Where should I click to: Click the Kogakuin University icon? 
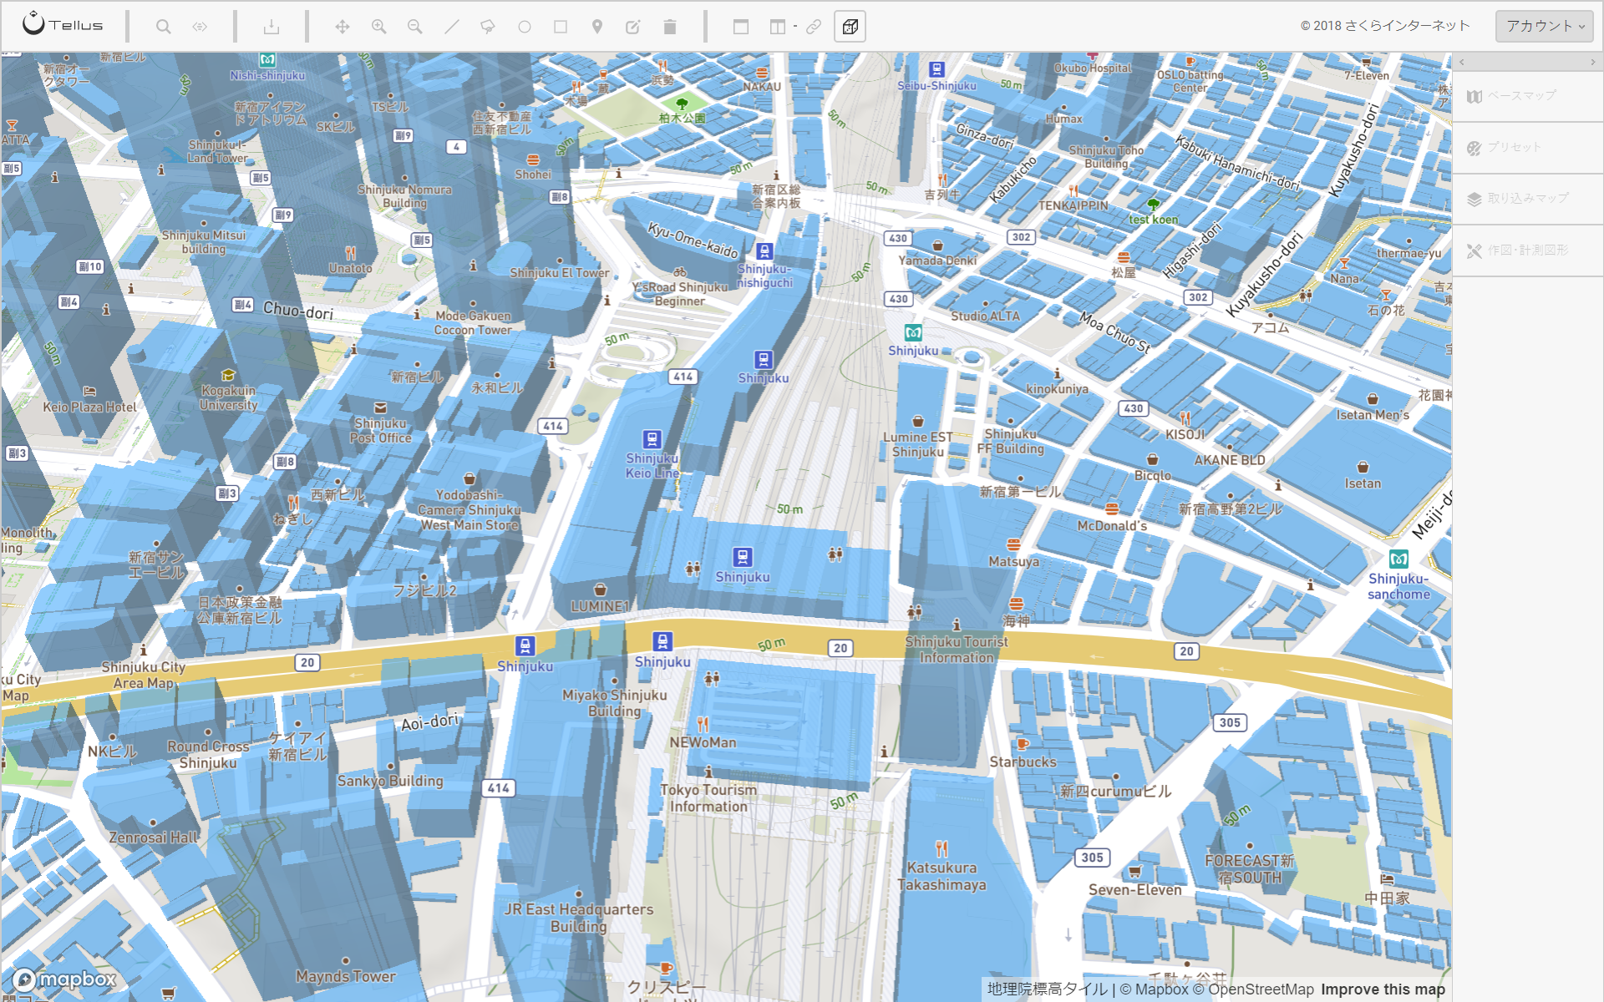[x=228, y=375]
